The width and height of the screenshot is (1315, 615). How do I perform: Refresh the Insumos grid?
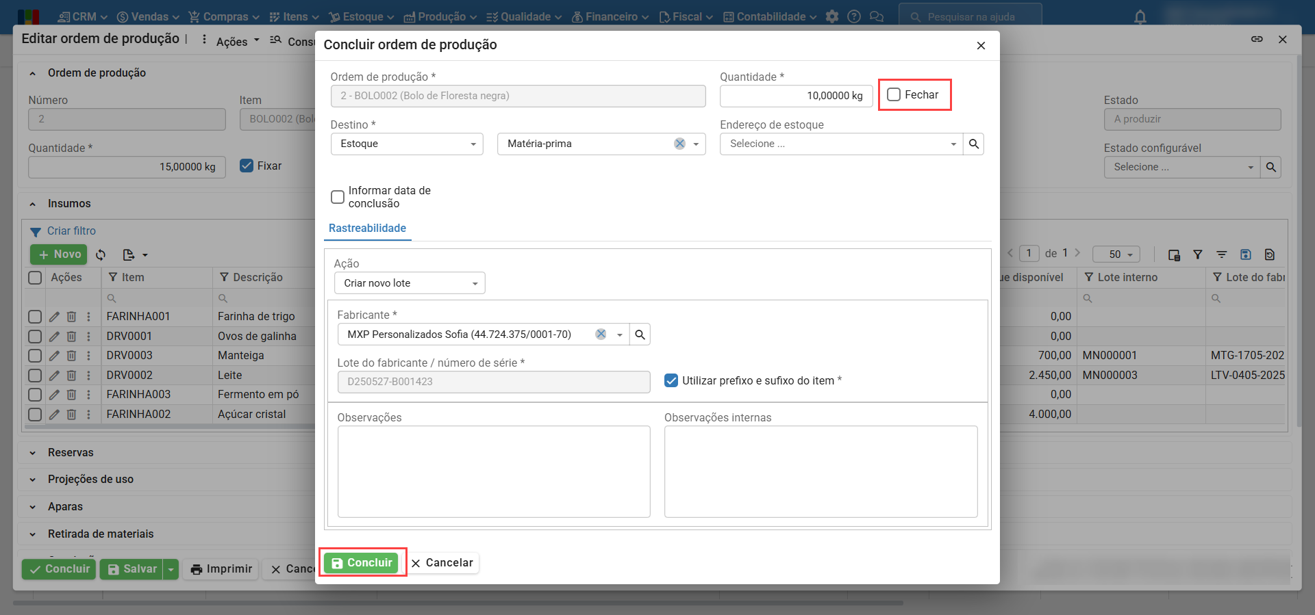pos(101,254)
